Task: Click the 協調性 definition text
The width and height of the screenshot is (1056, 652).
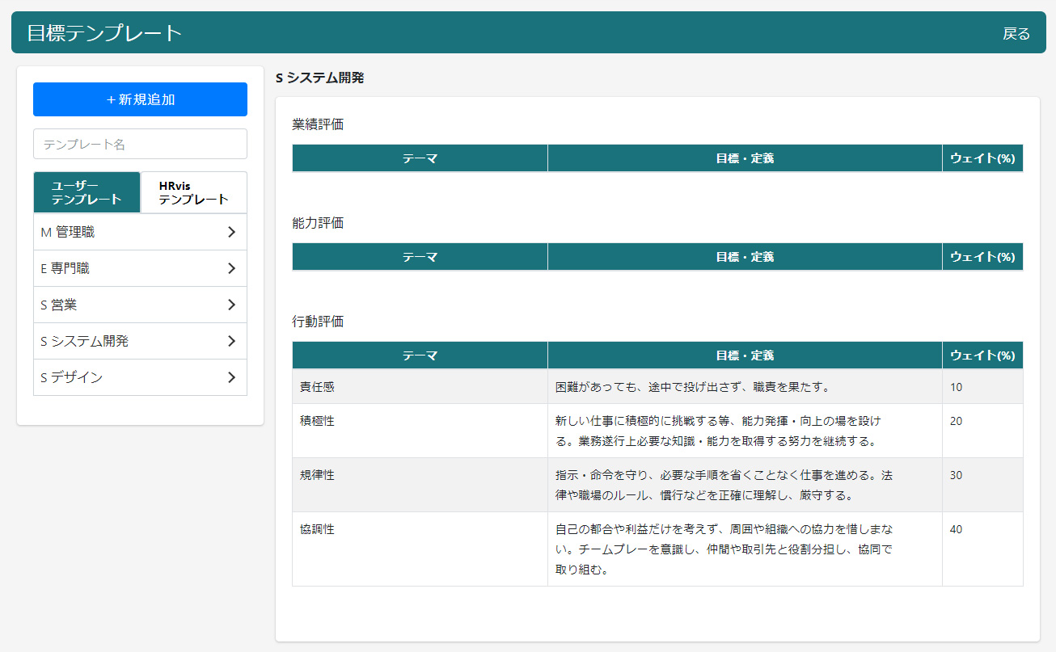Action: pos(724,549)
